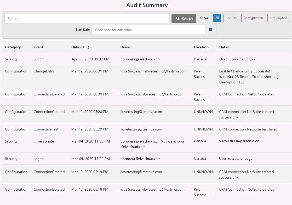Viewport: 292px width, 205px height.
Task: Select date Mar 12, 2020 05:18 PM
Action: 90,189
